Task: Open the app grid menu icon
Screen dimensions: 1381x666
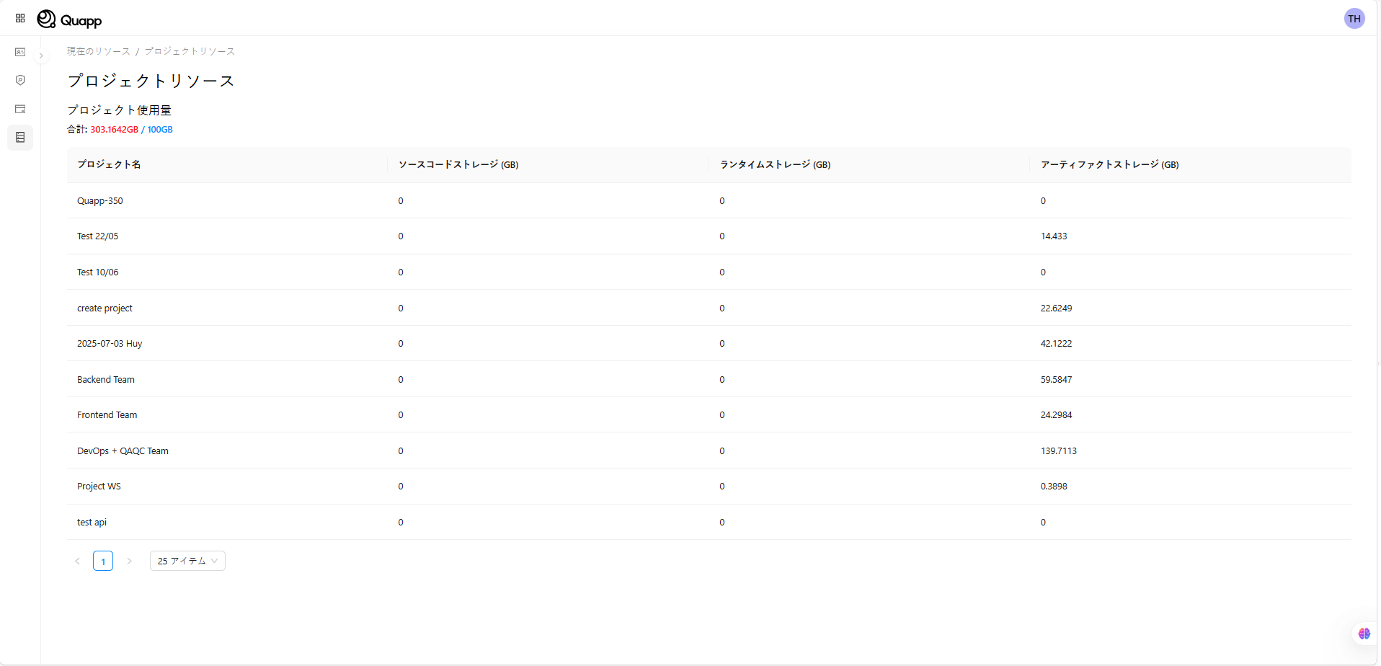Action: click(20, 18)
